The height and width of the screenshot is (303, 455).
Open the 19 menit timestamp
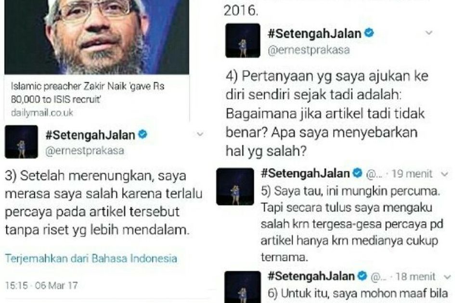[x=412, y=174]
